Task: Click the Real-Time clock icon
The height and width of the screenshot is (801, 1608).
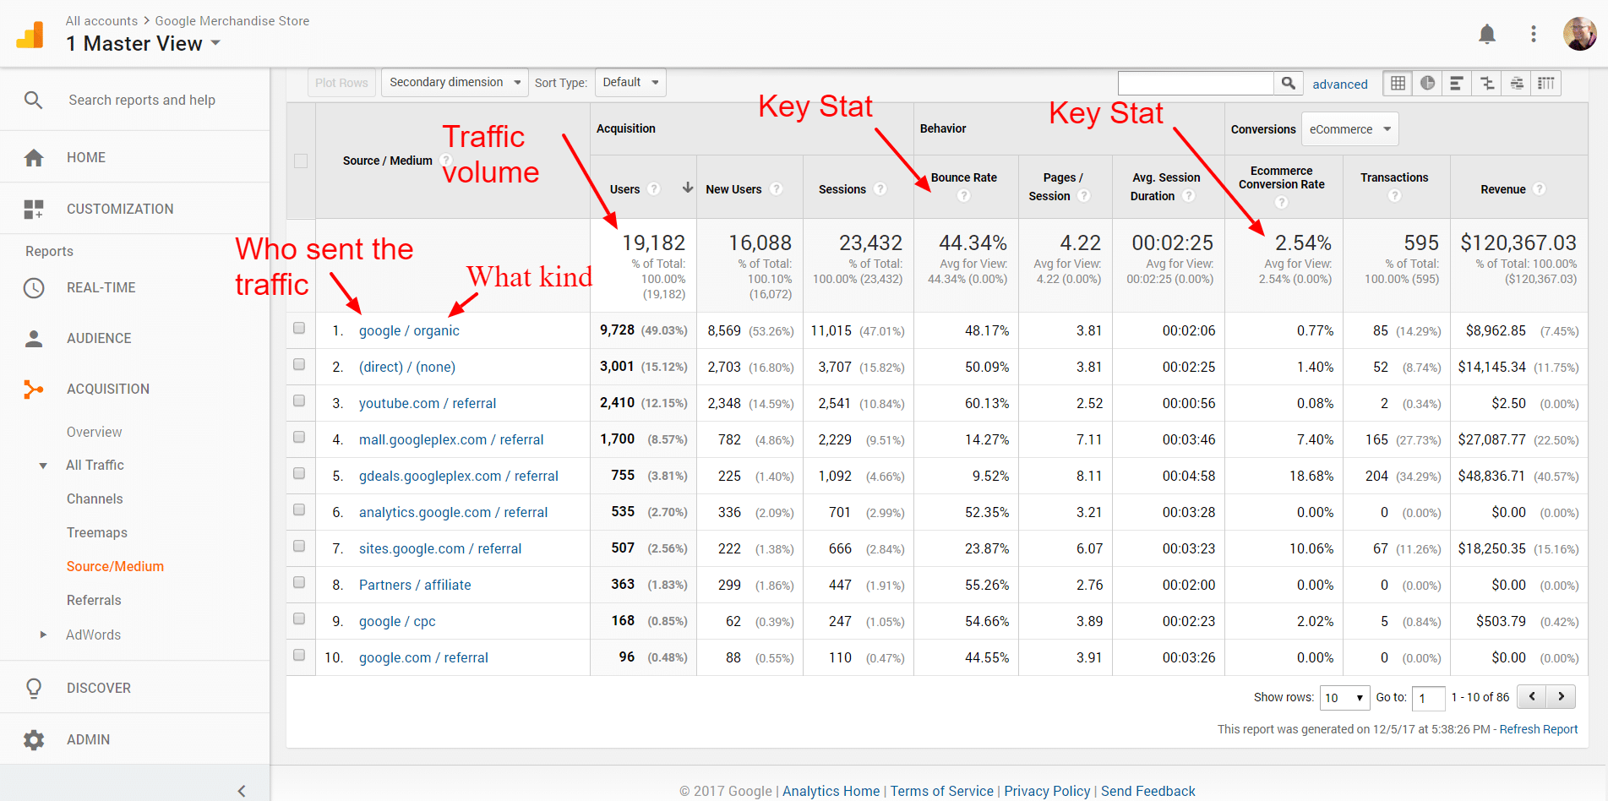Action: coord(34,288)
